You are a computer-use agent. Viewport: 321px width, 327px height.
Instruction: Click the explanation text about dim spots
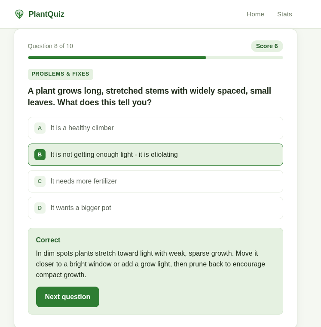pyautogui.click(x=150, y=264)
